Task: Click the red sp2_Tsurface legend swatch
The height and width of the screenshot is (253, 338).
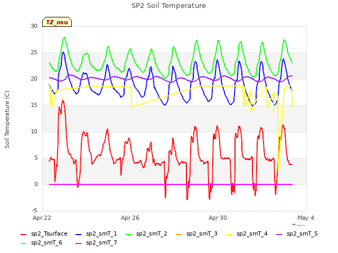Action: 23,234
